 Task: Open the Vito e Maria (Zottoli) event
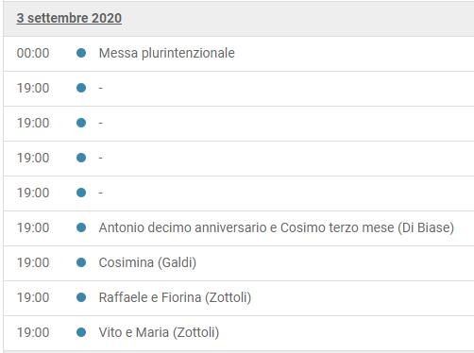click(x=159, y=332)
